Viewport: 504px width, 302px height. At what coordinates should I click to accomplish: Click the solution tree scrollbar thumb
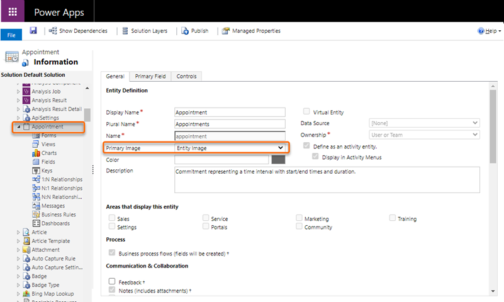pos(87,115)
